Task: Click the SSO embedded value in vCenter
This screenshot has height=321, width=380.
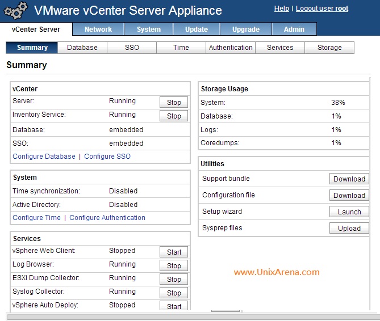Action: (126, 143)
